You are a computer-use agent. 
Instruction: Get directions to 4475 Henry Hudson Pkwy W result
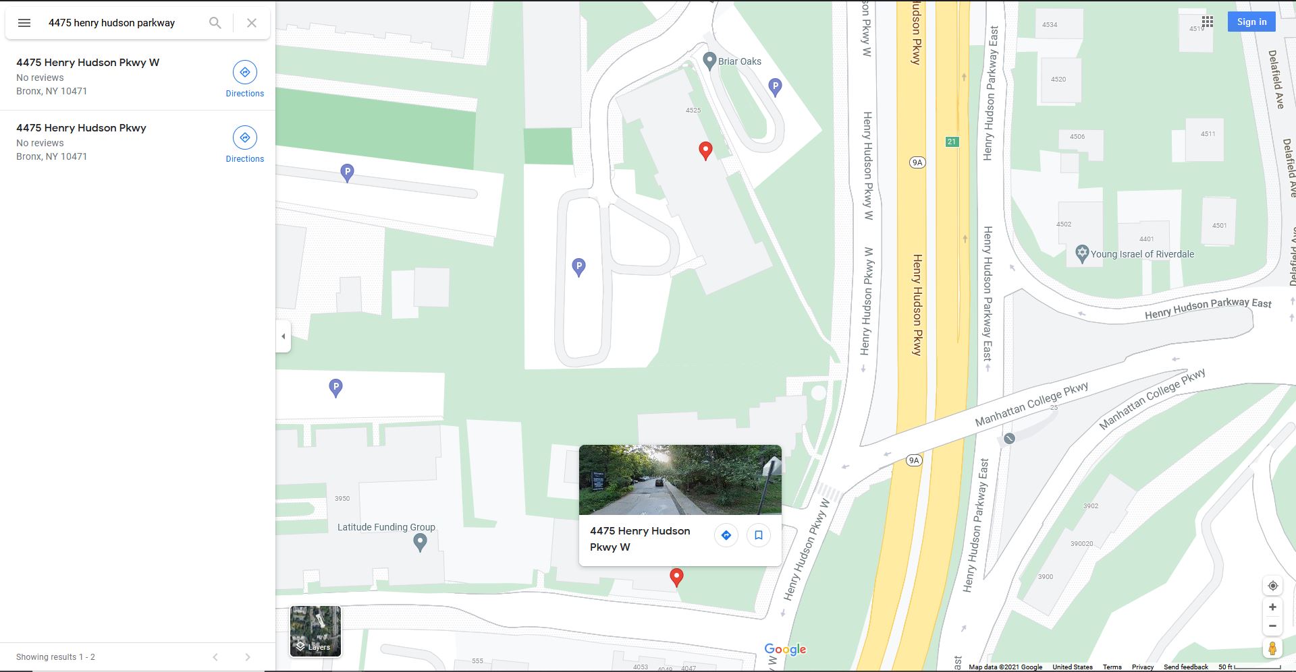245,79
